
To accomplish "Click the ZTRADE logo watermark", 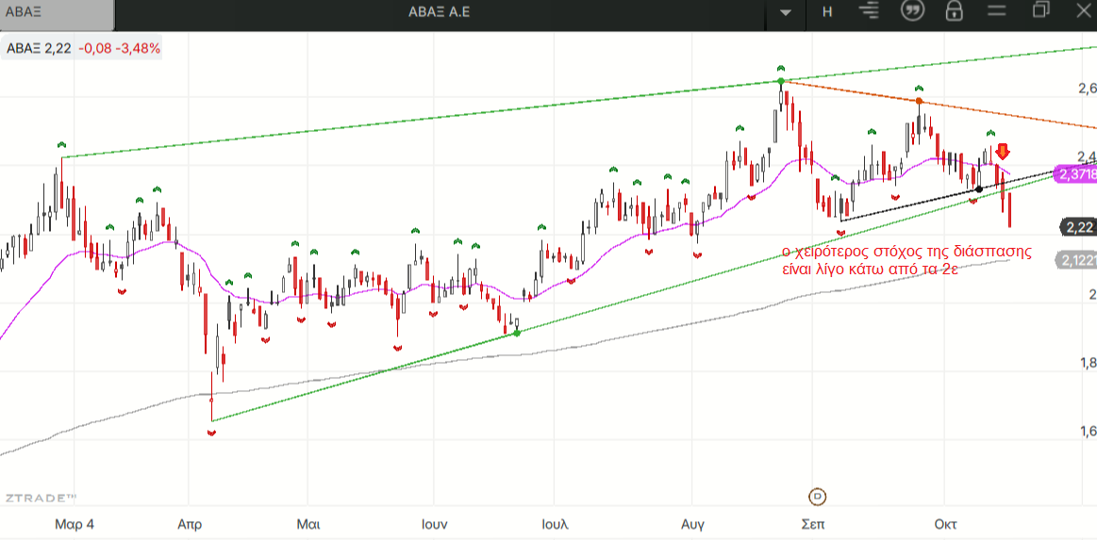I will tap(40, 497).
